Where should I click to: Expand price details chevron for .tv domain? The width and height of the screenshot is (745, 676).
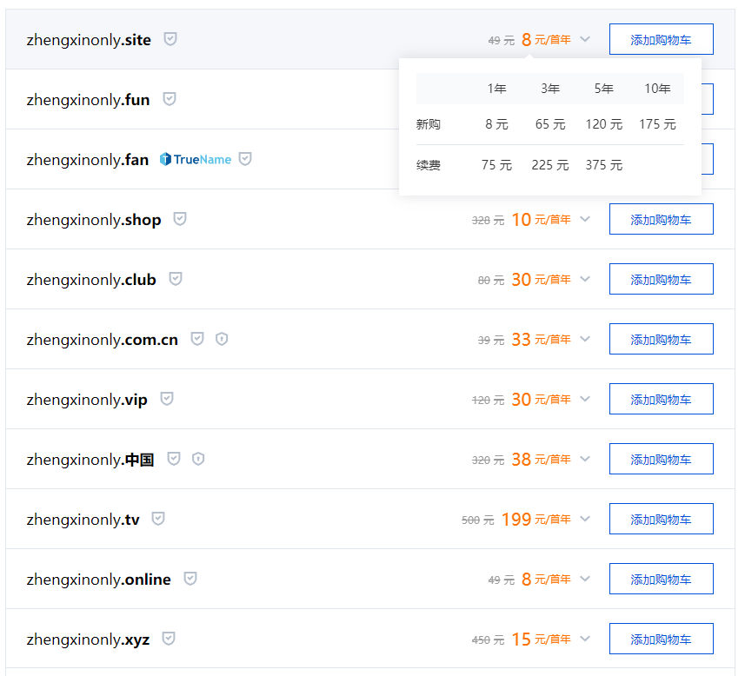tap(585, 519)
